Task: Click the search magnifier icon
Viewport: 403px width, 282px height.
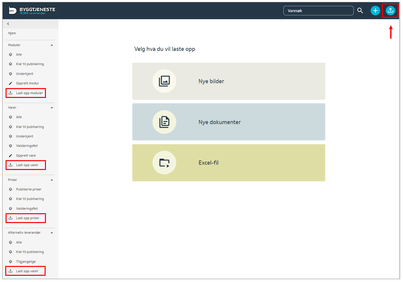Action: point(360,10)
